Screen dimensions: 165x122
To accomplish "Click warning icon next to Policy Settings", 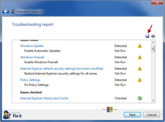I will (x=140, y=80).
